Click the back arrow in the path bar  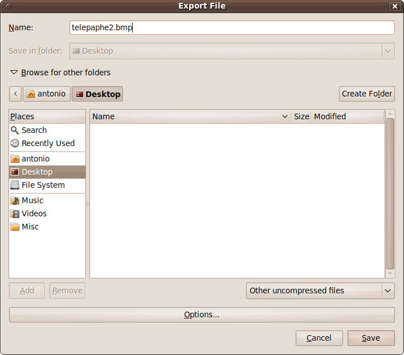tap(15, 94)
